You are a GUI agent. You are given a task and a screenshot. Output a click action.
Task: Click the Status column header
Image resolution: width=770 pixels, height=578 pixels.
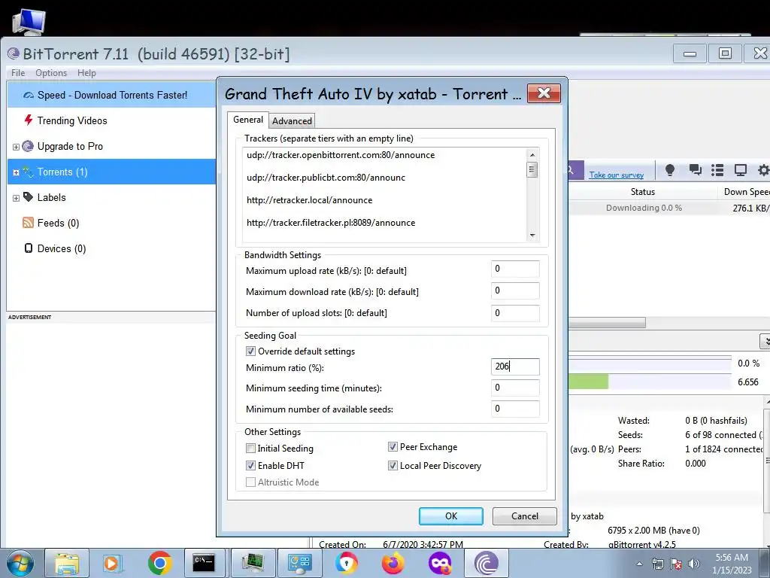[643, 192]
